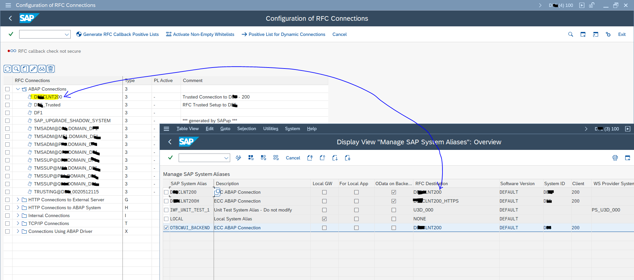Screen dimensions: 634x280
Task: Expand the chevron left of system info in RFC title bar
Action: point(540,5)
